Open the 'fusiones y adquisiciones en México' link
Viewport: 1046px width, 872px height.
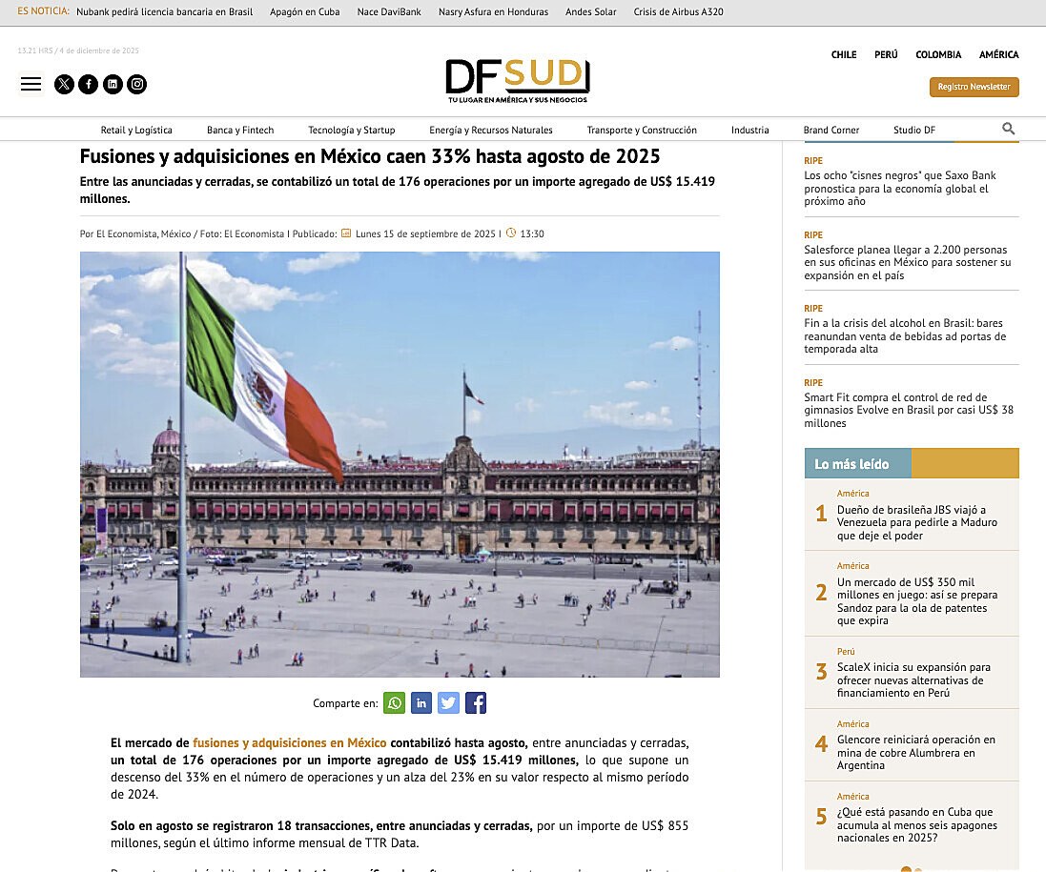tap(289, 742)
